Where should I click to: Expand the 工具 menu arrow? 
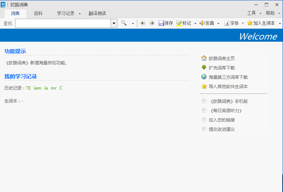(x=260, y=13)
